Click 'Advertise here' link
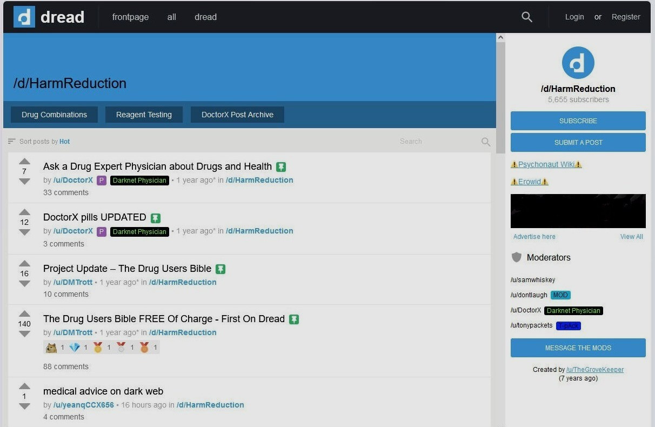 (534, 237)
